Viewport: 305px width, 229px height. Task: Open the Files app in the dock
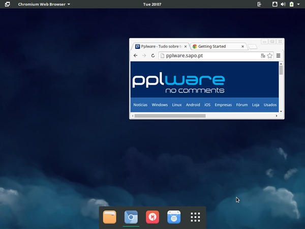[109, 217]
